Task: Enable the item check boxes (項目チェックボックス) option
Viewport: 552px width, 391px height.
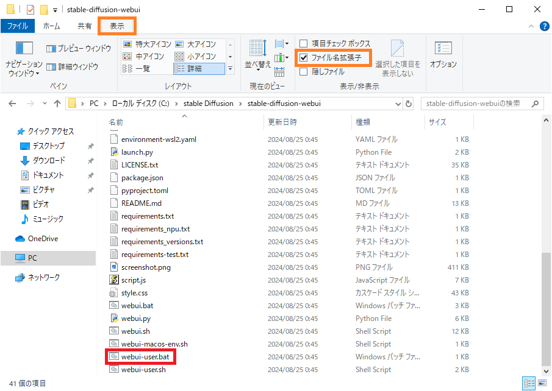Action: [304, 44]
